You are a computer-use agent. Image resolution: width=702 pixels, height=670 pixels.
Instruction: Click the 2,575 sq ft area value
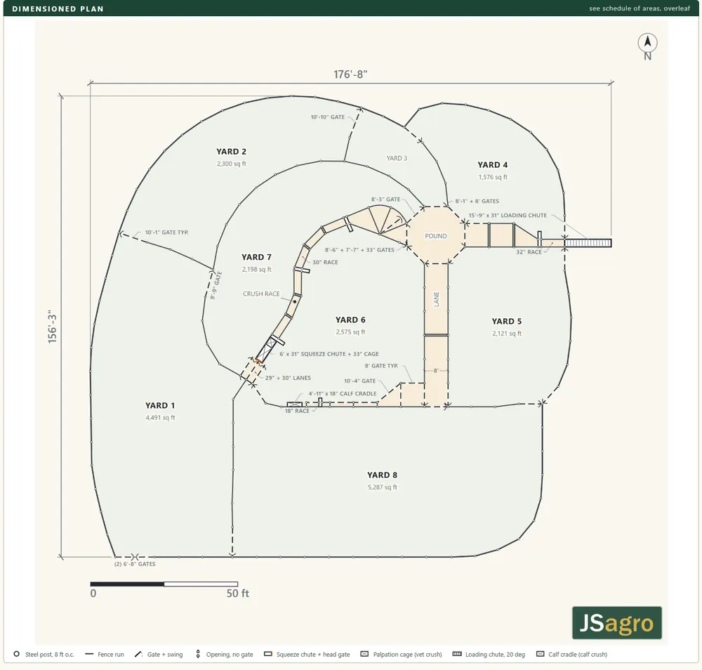(350, 332)
